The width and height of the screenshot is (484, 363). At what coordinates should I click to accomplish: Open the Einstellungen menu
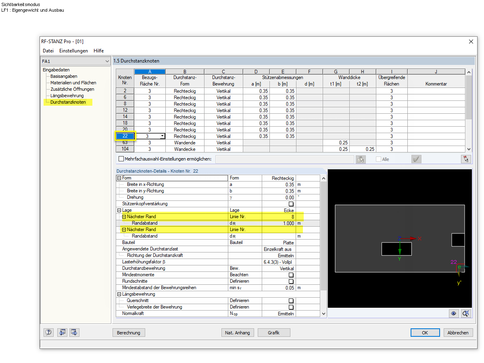(x=73, y=51)
